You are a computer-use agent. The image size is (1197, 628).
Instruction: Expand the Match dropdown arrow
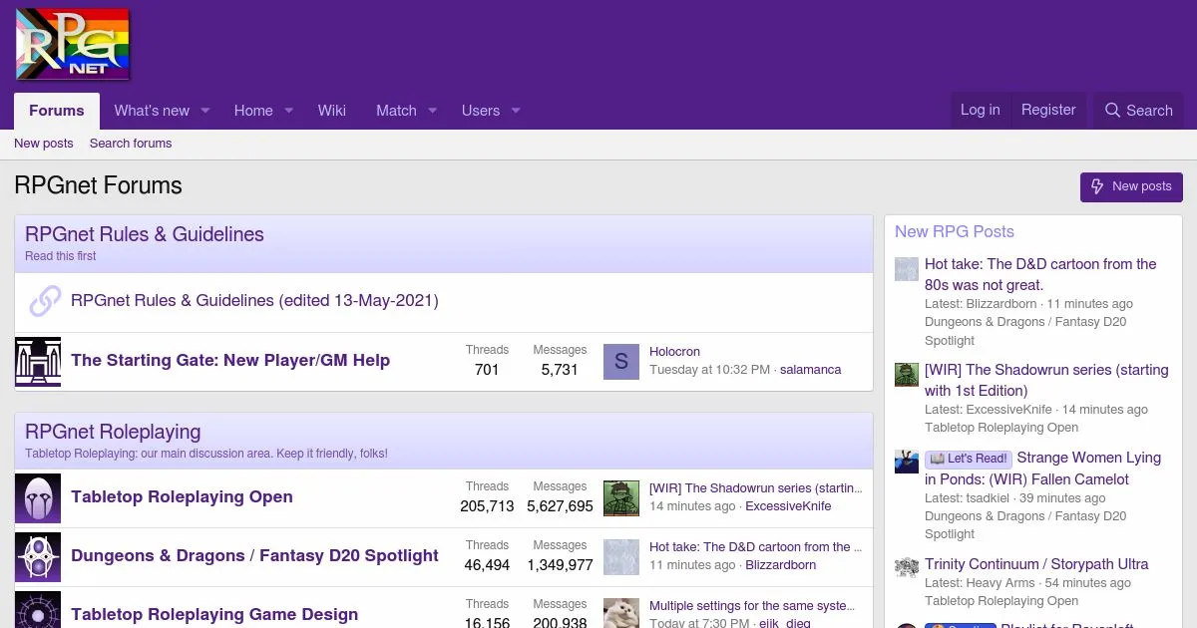point(432,111)
